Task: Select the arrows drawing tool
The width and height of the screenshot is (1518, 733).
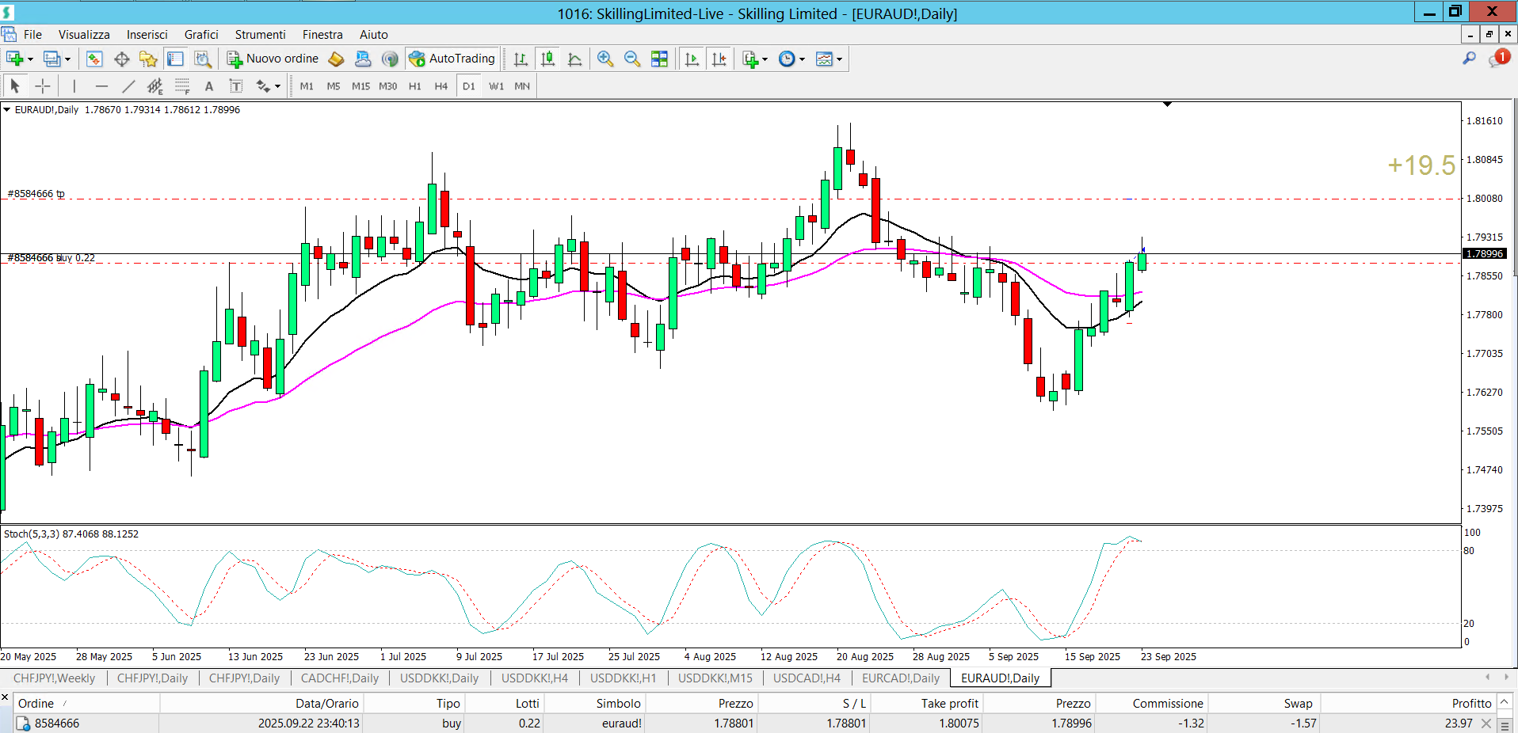Action: click(263, 86)
